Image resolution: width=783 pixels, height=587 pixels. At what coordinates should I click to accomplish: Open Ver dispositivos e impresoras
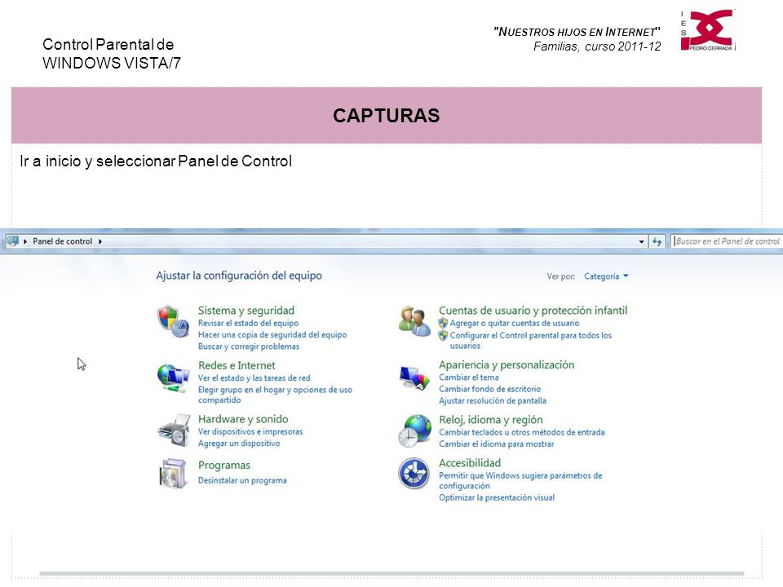pos(250,431)
